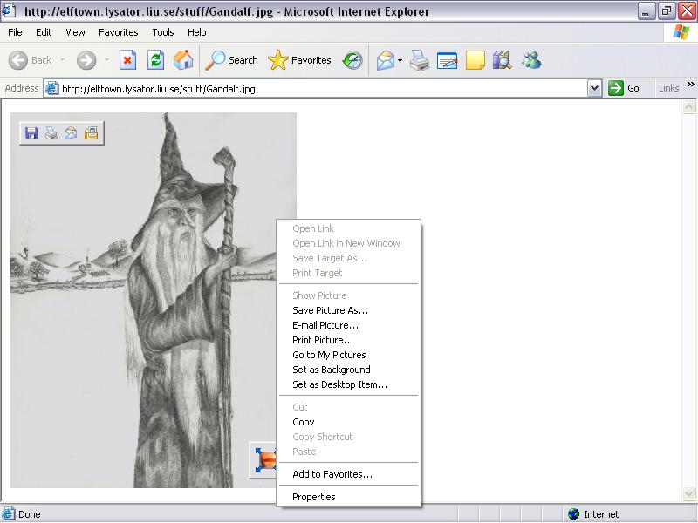
Task: Click the green Go button
Action: coord(624,88)
